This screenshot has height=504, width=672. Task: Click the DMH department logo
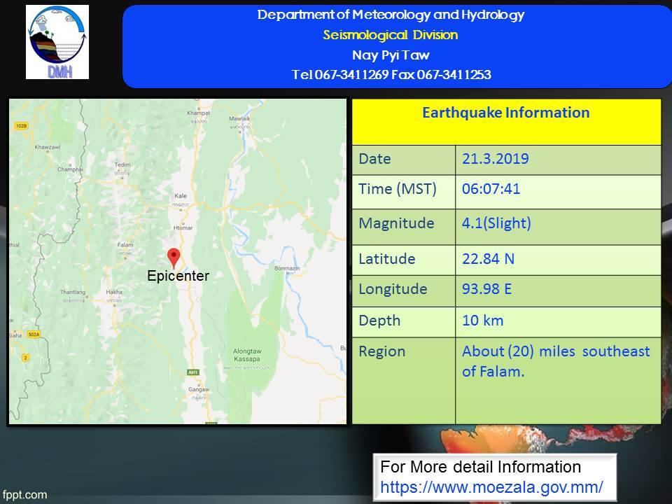(57, 42)
